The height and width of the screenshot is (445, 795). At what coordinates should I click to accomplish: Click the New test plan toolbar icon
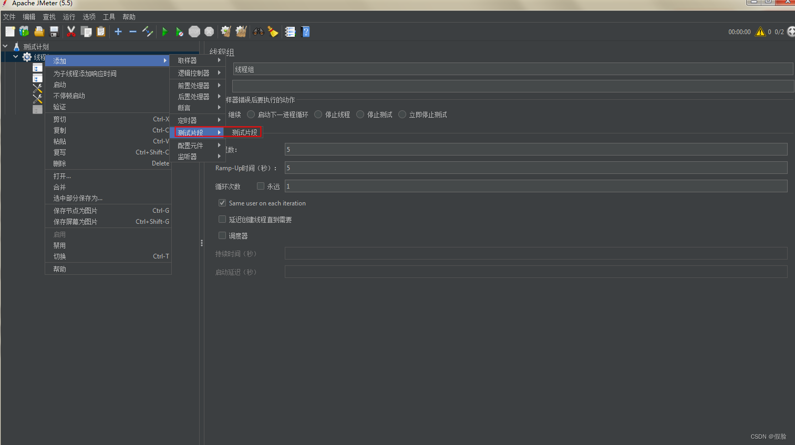(x=9, y=32)
